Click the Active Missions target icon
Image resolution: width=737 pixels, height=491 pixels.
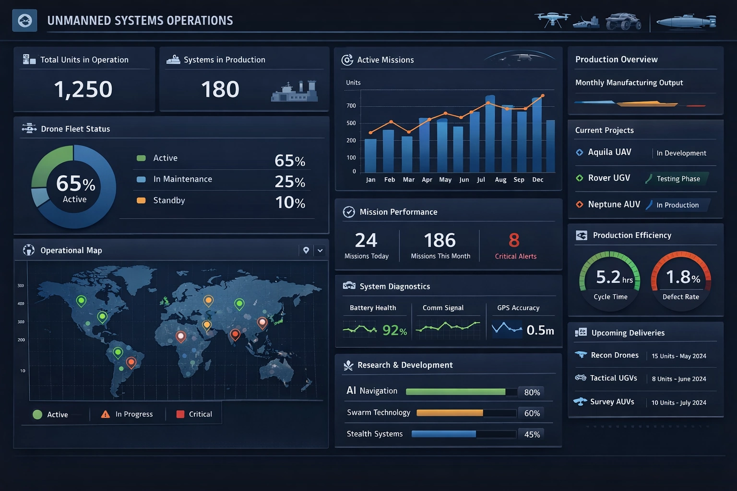click(x=347, y=59)
